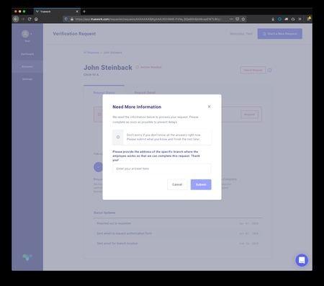The width and height of the screenshot is (324, 286).
Task: Open a new browser tab
Action: tap(84, 12)
